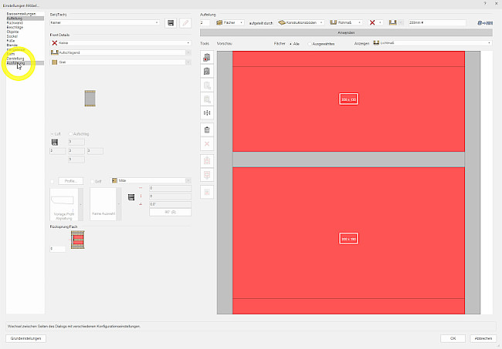Click the mirror icon in the Tools column
502x349 pixels.
[x=206, y=113]
